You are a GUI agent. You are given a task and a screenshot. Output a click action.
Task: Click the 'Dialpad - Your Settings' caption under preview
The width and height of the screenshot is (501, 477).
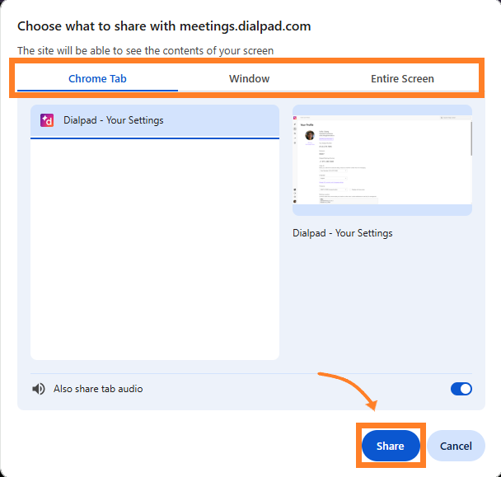(x=343, y=233)
